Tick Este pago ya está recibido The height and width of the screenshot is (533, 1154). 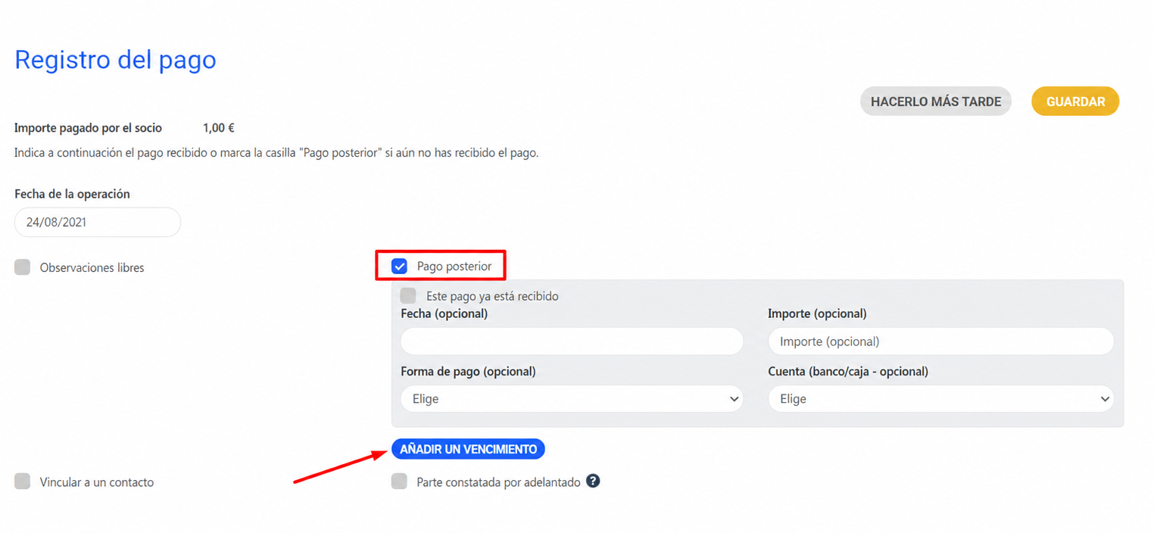tap(408, 295)
